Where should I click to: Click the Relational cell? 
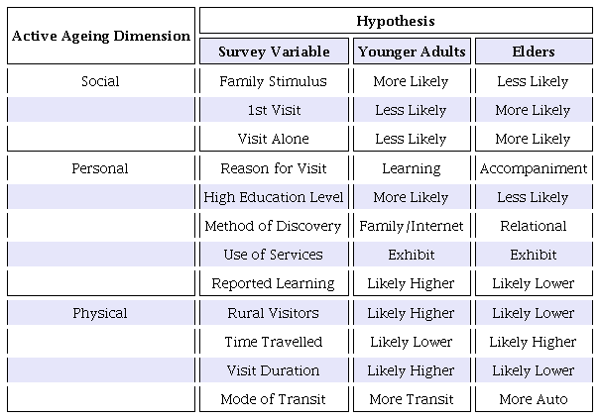534,226
